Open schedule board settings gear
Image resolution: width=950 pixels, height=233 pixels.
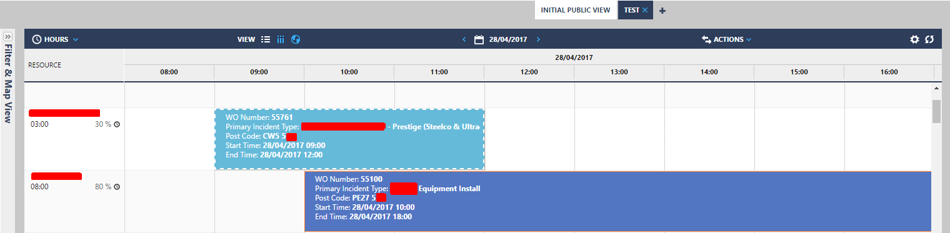[x=914, y=39]
